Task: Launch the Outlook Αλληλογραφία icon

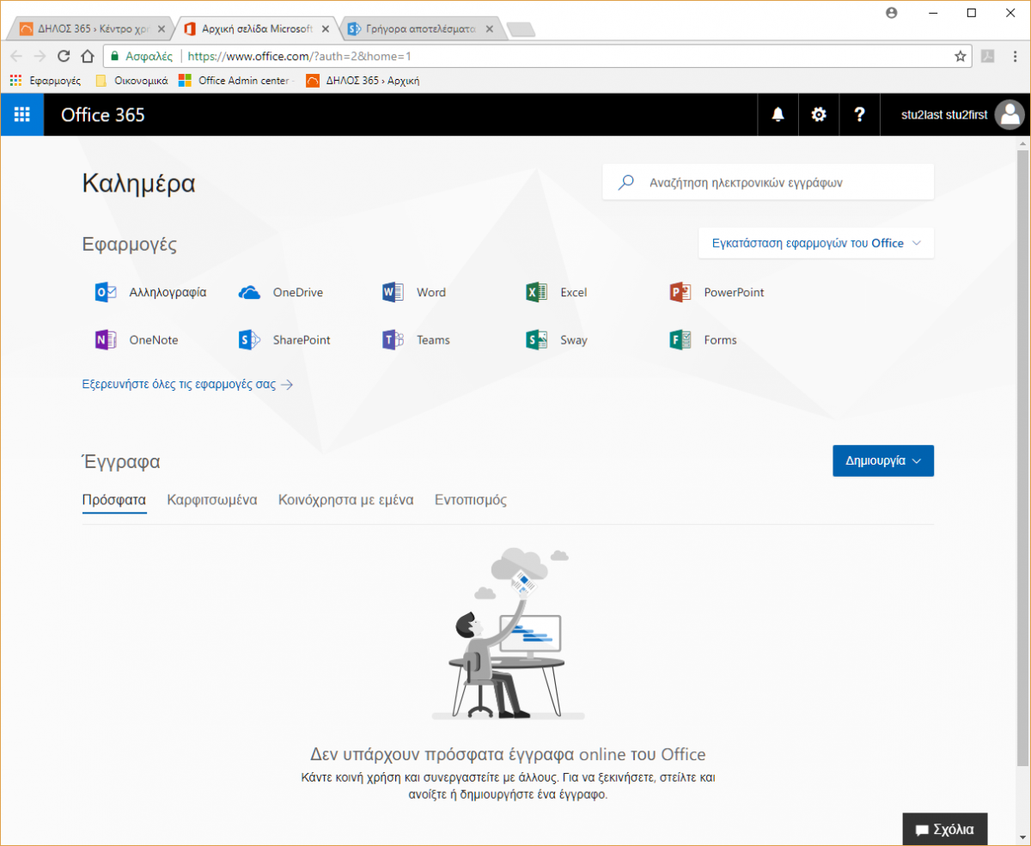Action: (x=106, y=292)
